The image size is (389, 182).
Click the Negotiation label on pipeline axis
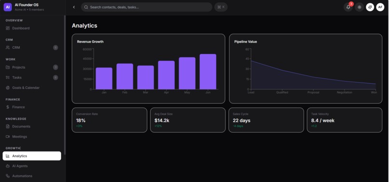344,92
